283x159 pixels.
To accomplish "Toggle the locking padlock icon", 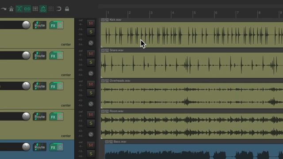I will tap(67, 9).
